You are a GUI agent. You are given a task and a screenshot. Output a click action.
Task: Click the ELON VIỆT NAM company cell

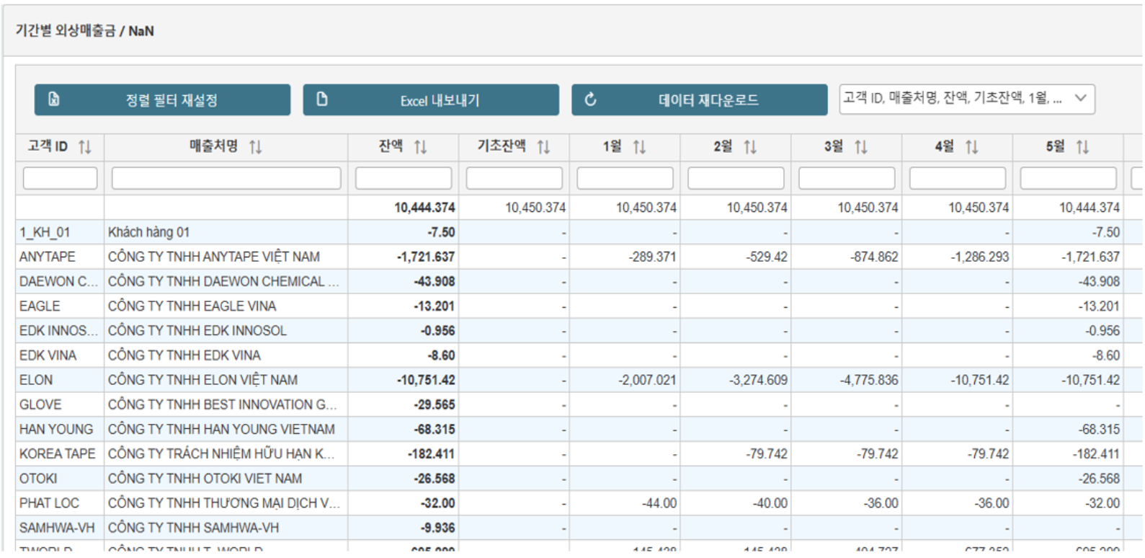pyautogui.click(x=202, y=380)
